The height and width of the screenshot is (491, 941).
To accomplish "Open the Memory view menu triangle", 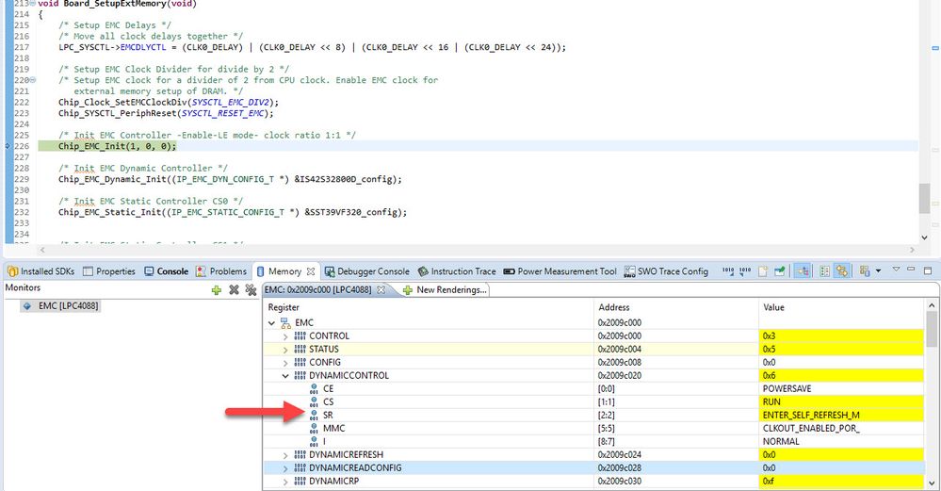I will (x=896, y=270).
